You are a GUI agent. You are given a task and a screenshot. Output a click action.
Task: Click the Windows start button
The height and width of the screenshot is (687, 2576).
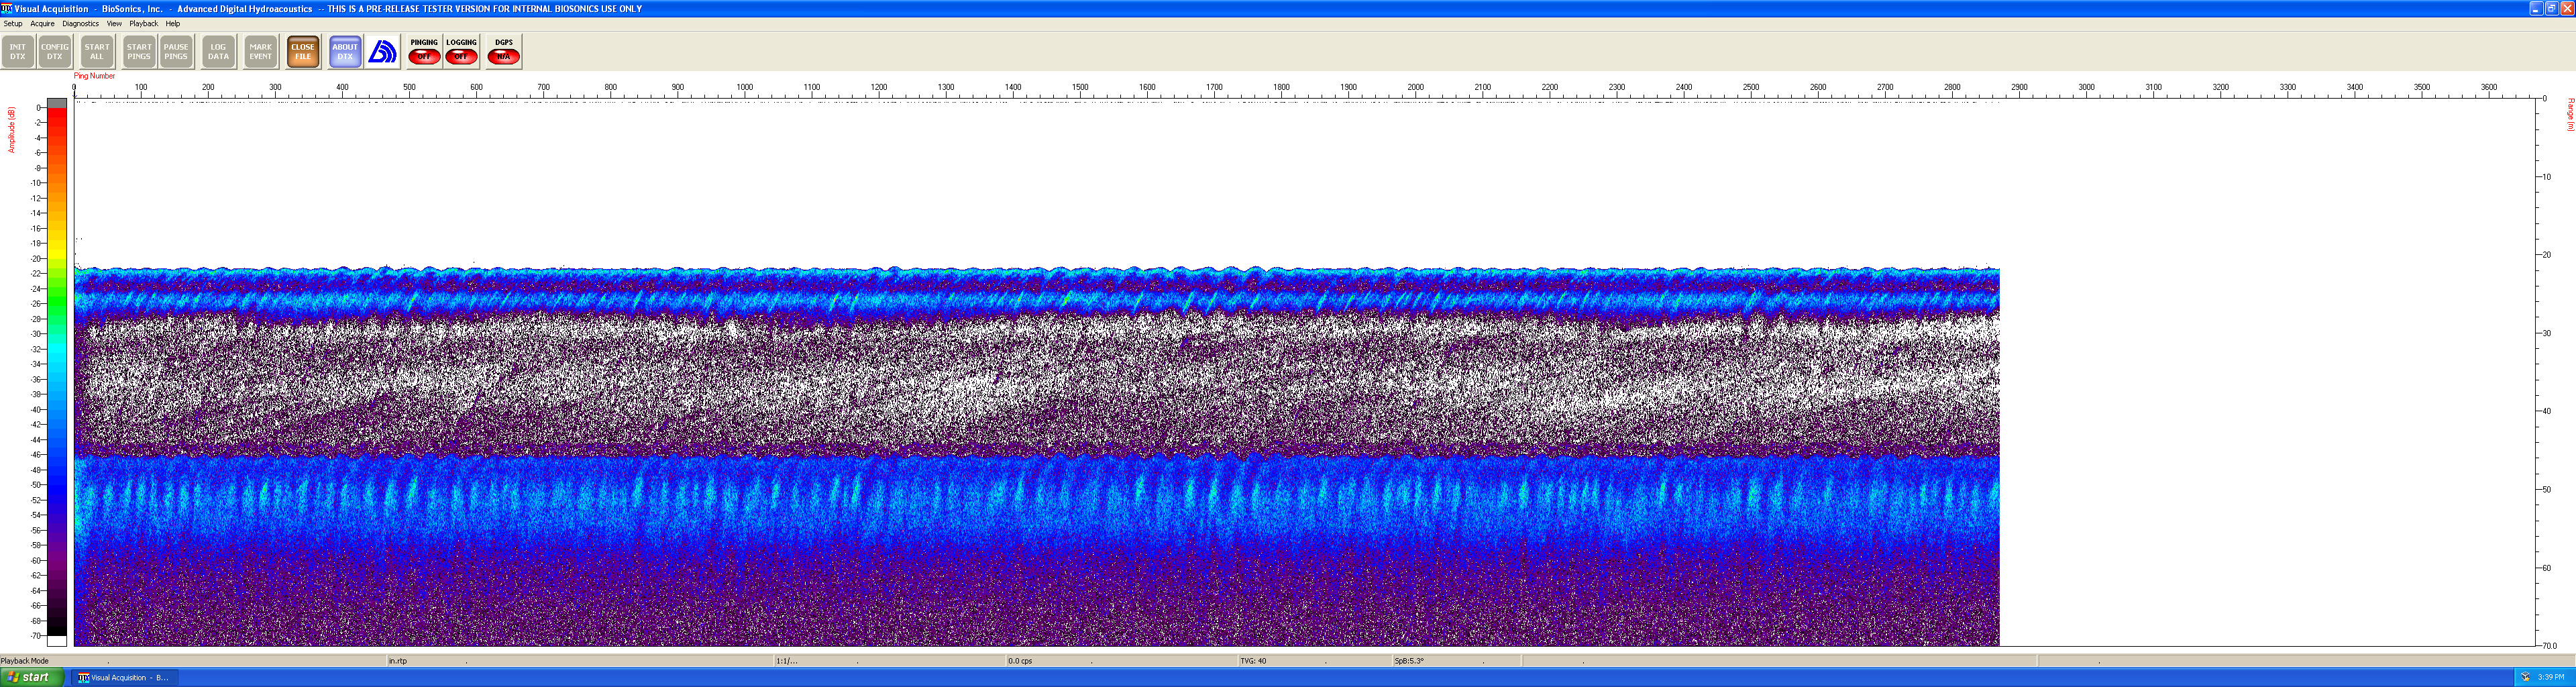click(x=32, y=677)
